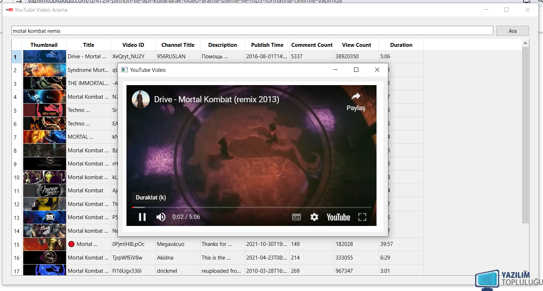The width and height of the screenshot is (543, 291).
Task: Click the Techno title in row 6
Action: (x=89, y=124)
